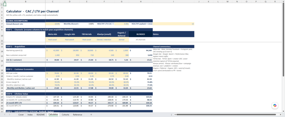This screenshot has width=285, height=117.
Task: Select column C header
Action: click(53, 1)
